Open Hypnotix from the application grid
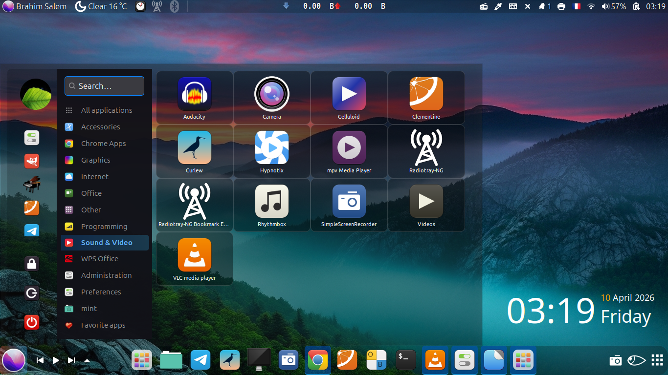The height and width of the screenshot is (375, 668). 271,151
